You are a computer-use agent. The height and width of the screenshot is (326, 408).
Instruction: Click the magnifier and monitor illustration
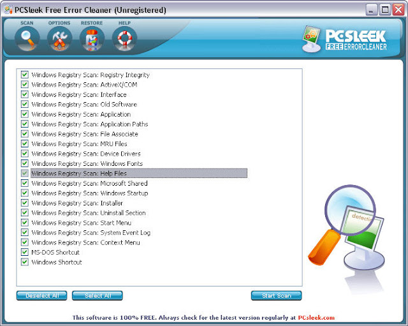[347, 229]
